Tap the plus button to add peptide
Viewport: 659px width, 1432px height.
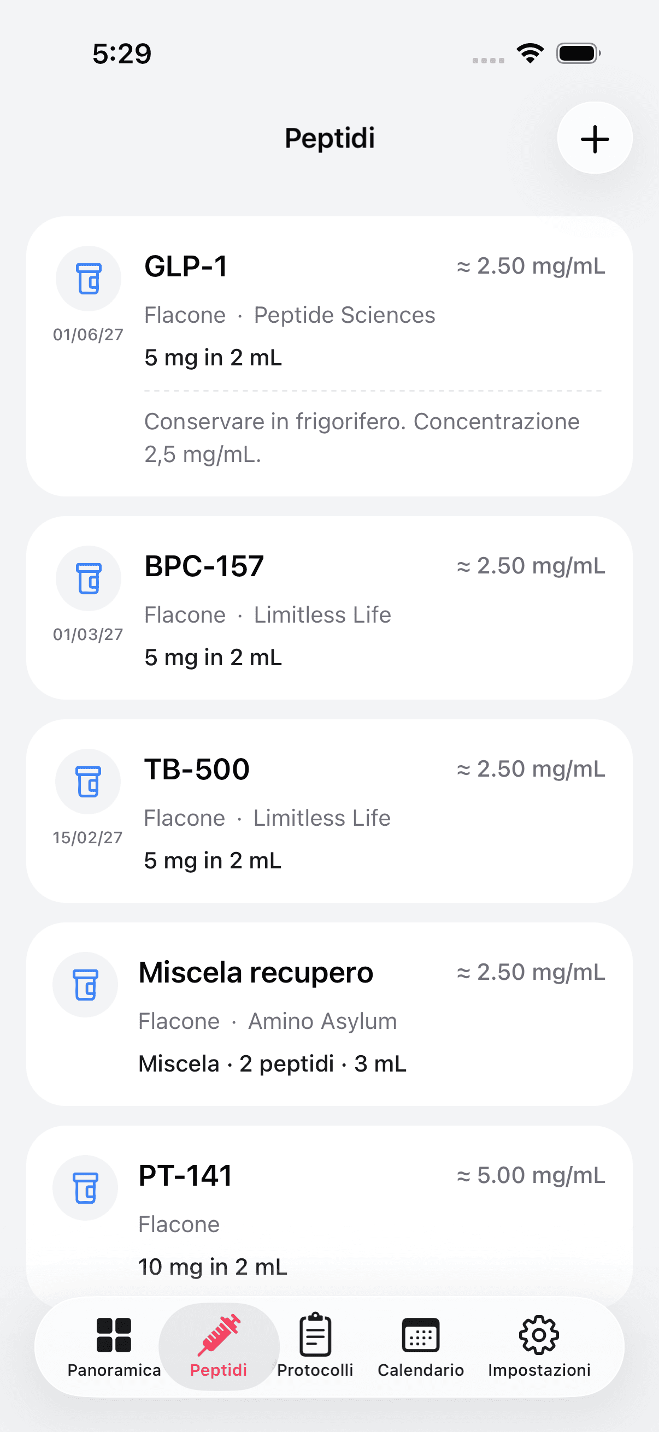595,138
